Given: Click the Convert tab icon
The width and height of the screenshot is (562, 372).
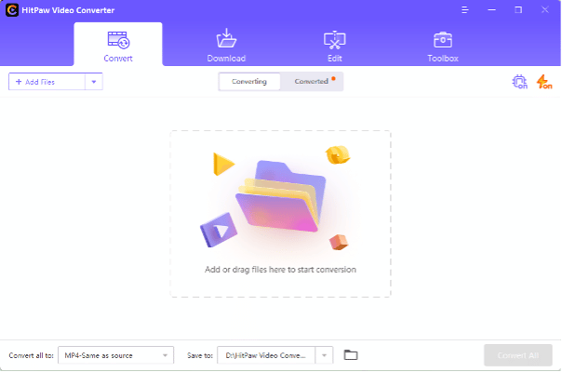Looking at the screenshot, I should [118, 40].
